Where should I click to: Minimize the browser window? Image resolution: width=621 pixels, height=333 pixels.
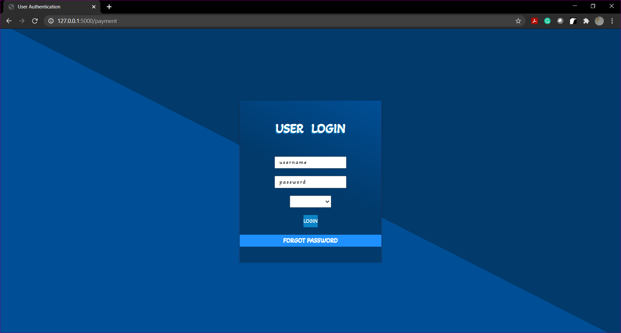click(x=575, y=6)
